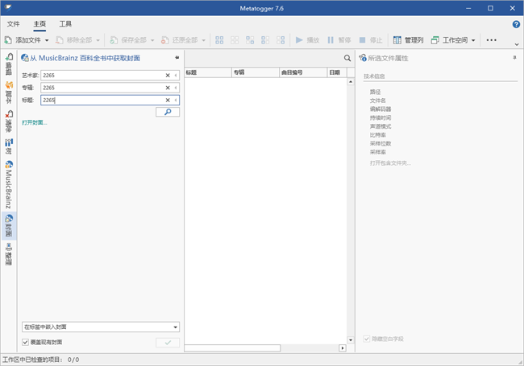Image resolution: width=524 pixels, height=366 pixels.
Task: Clear the 艺术家 field with X
Action: (168, 75)
